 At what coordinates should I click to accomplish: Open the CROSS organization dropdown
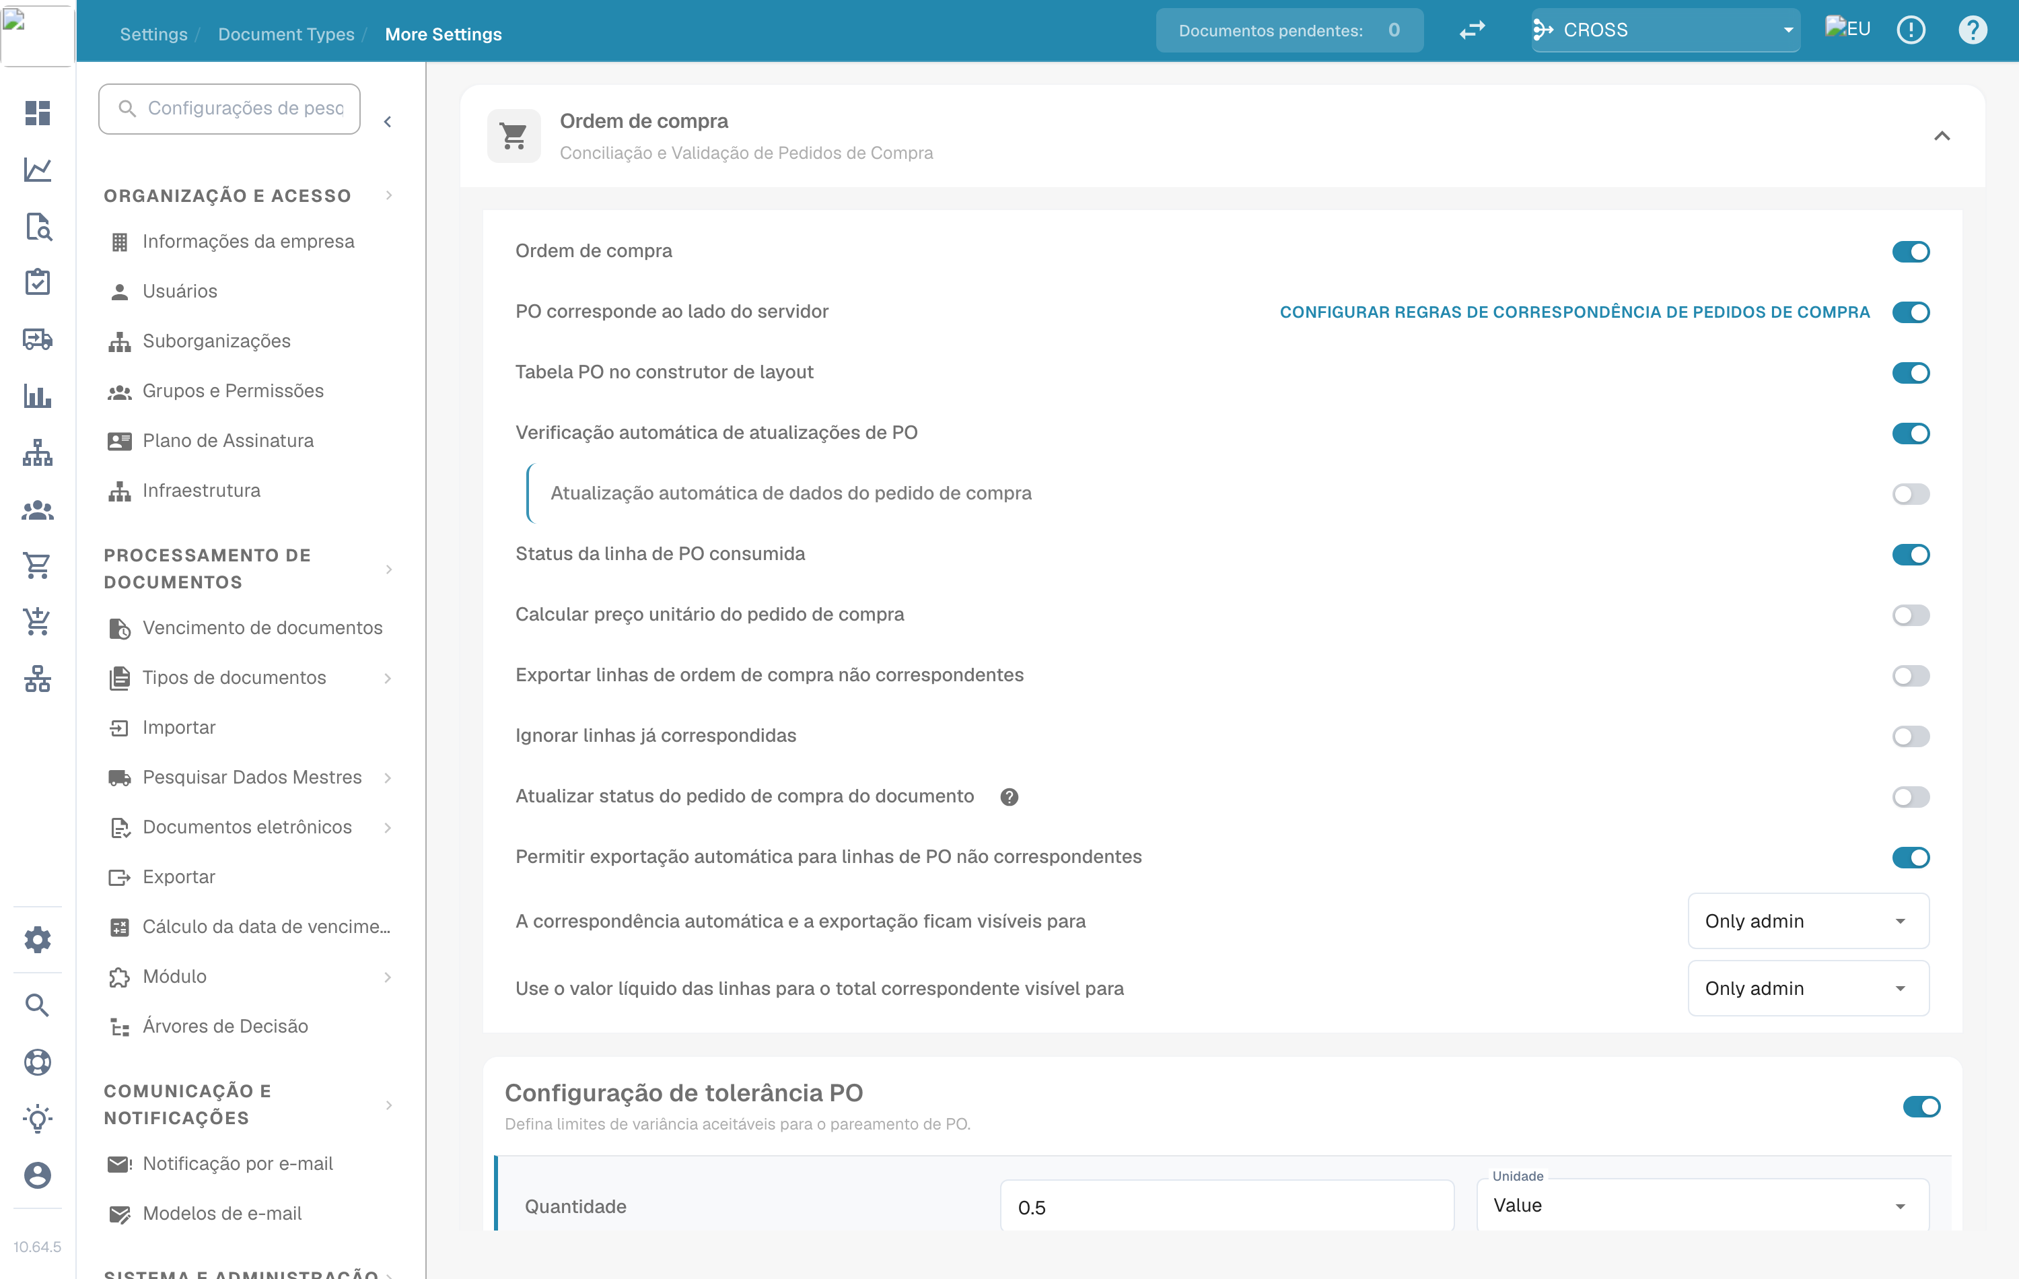tap(1665, 30)
